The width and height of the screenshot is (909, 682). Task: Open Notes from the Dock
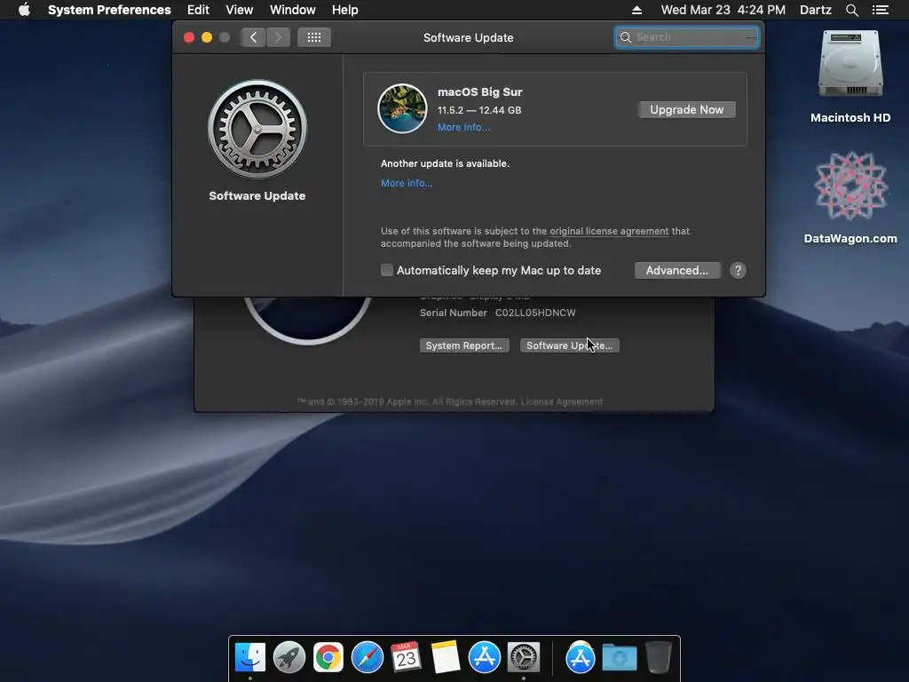(x=446, y=657)
